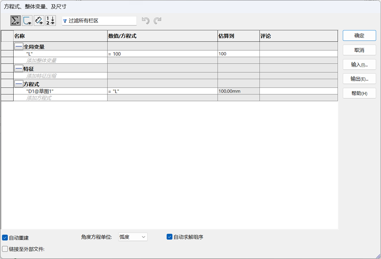The width and height of the screenshot is (381, 259).
Task: Click the redo arrow icon
Action: click(x=157, y=21)
